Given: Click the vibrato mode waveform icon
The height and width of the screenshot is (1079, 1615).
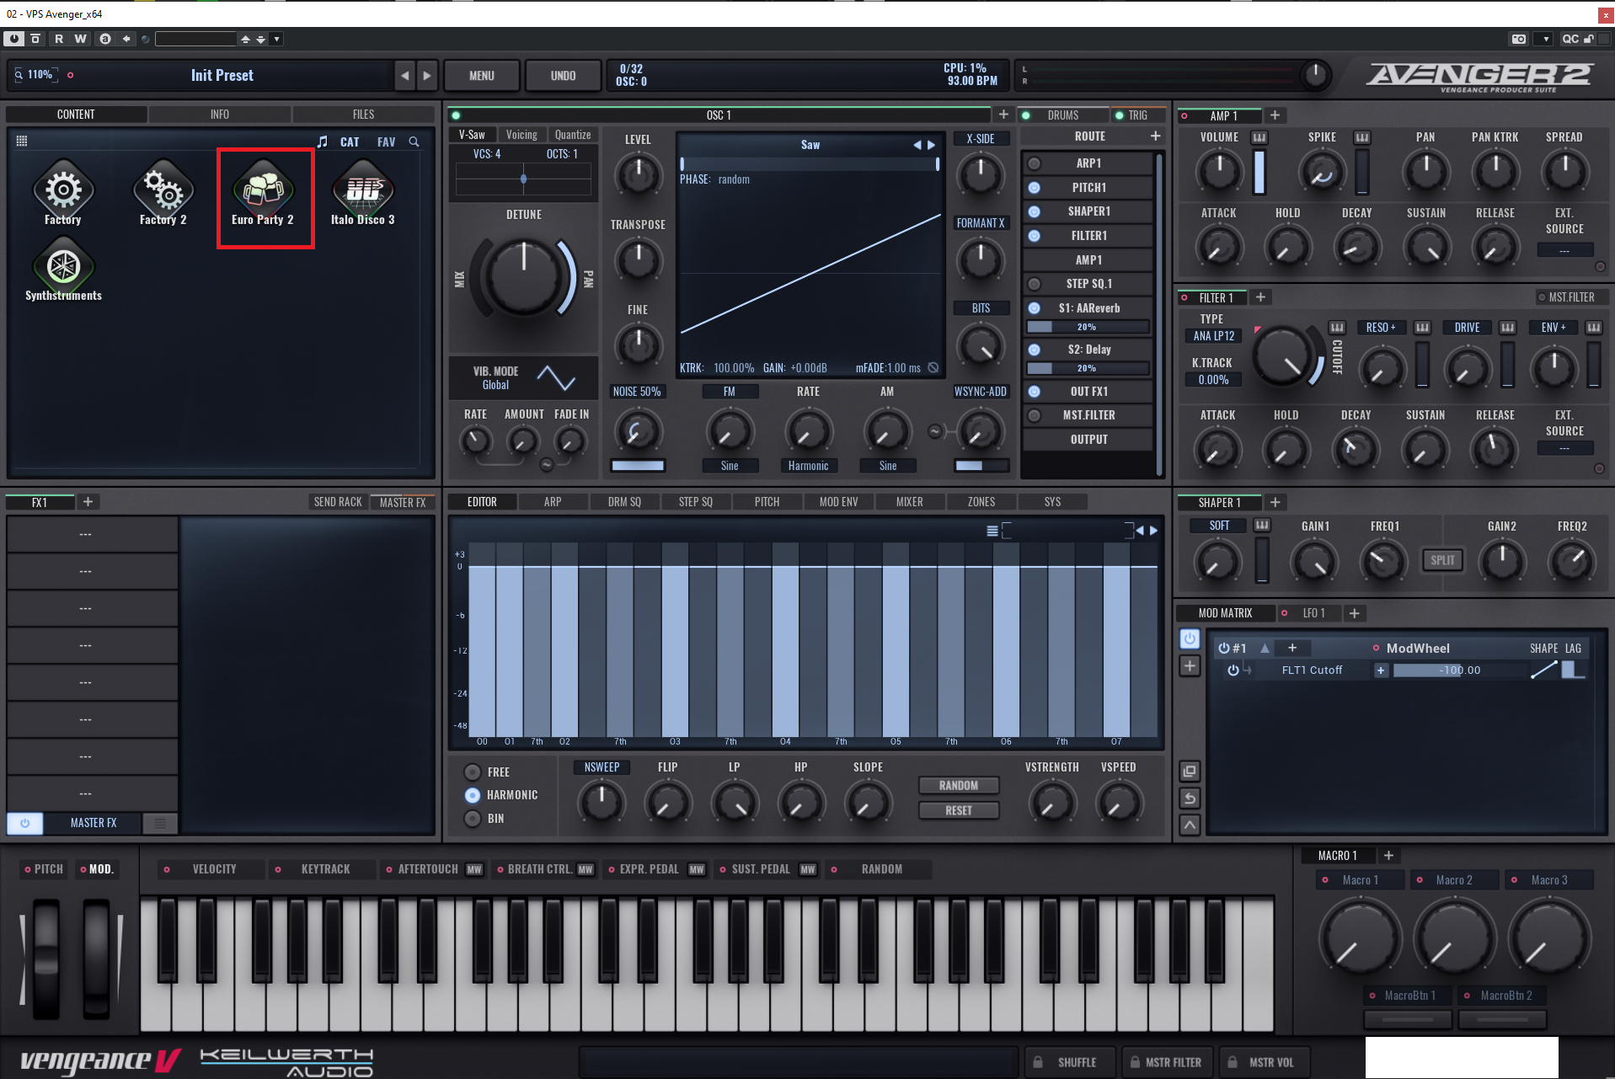Looking at the screenshot, I should (x=556, y=377).
